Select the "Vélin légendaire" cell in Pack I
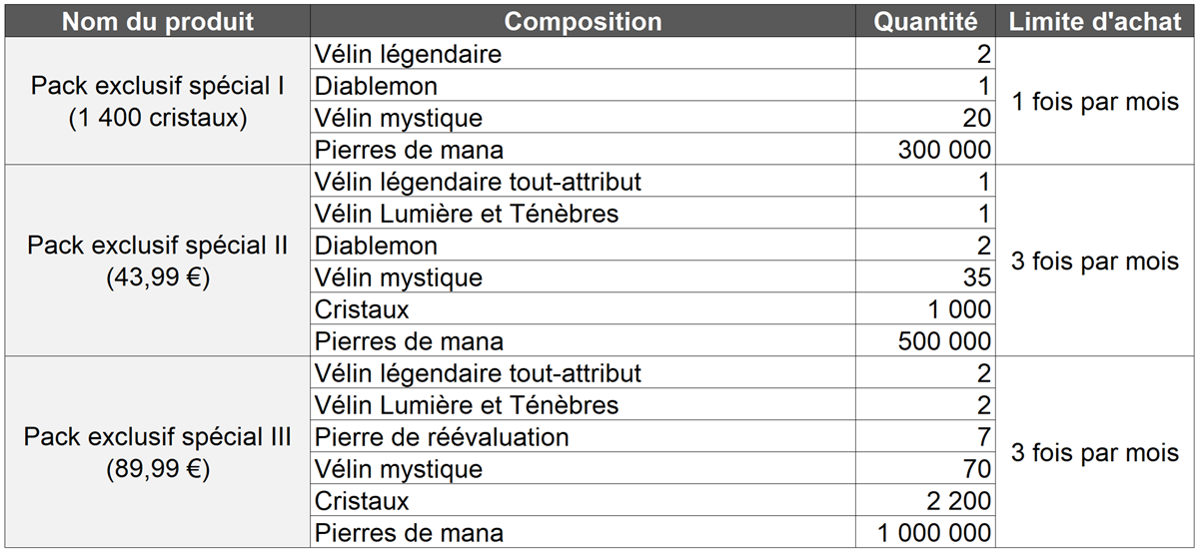The height and width of the screenshot is (552, 1199). [x=408, y=54]
